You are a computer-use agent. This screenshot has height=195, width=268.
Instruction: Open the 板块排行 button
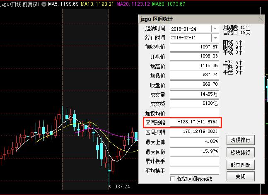(x=241, y=152)
